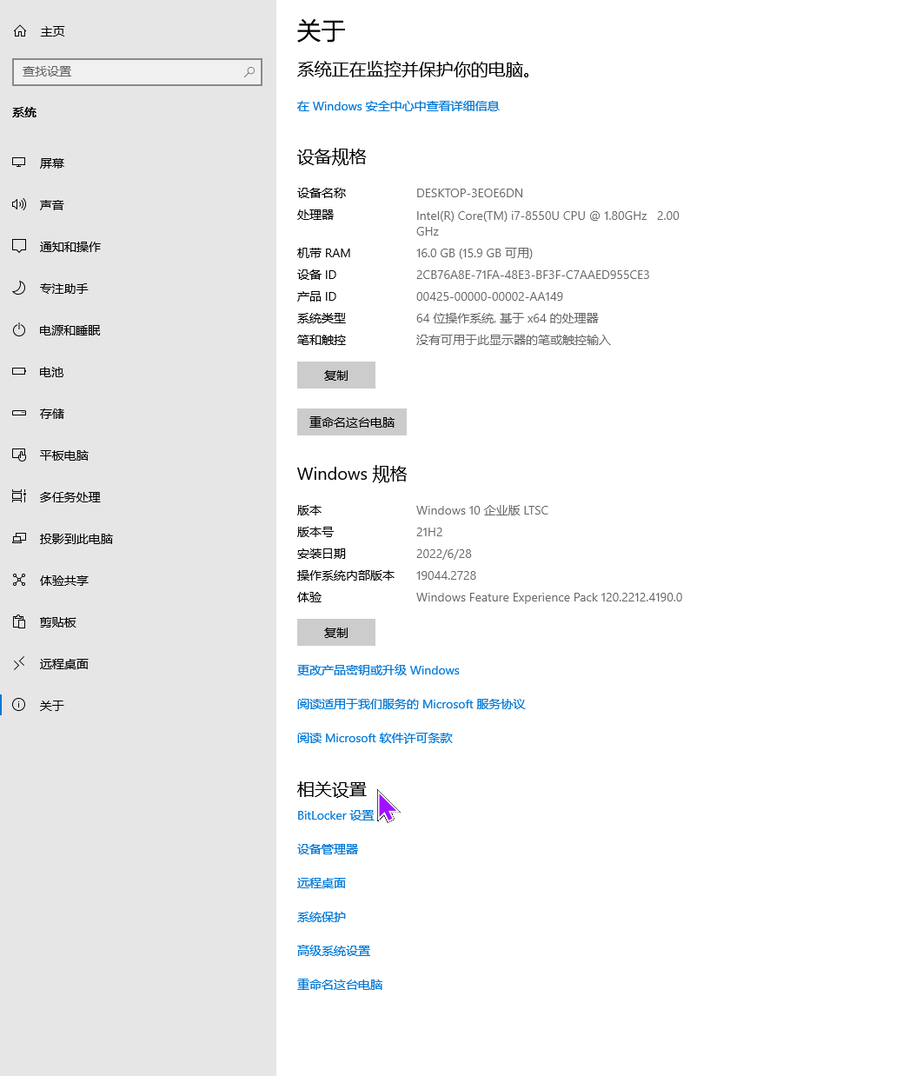Click in the Find a setting (查找设置) field
This screenshot has height=1076, width=916.
click(x=129, y=72)
